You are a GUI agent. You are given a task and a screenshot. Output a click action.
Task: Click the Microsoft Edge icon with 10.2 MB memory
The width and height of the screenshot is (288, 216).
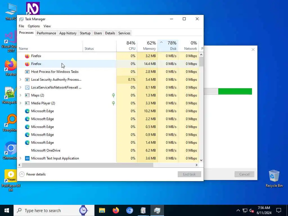coord(27,111)
